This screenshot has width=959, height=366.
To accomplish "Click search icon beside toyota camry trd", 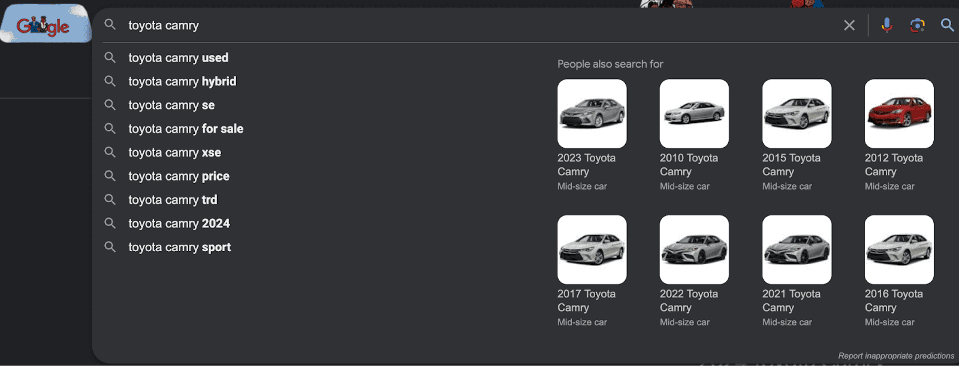I will point(110,199).
